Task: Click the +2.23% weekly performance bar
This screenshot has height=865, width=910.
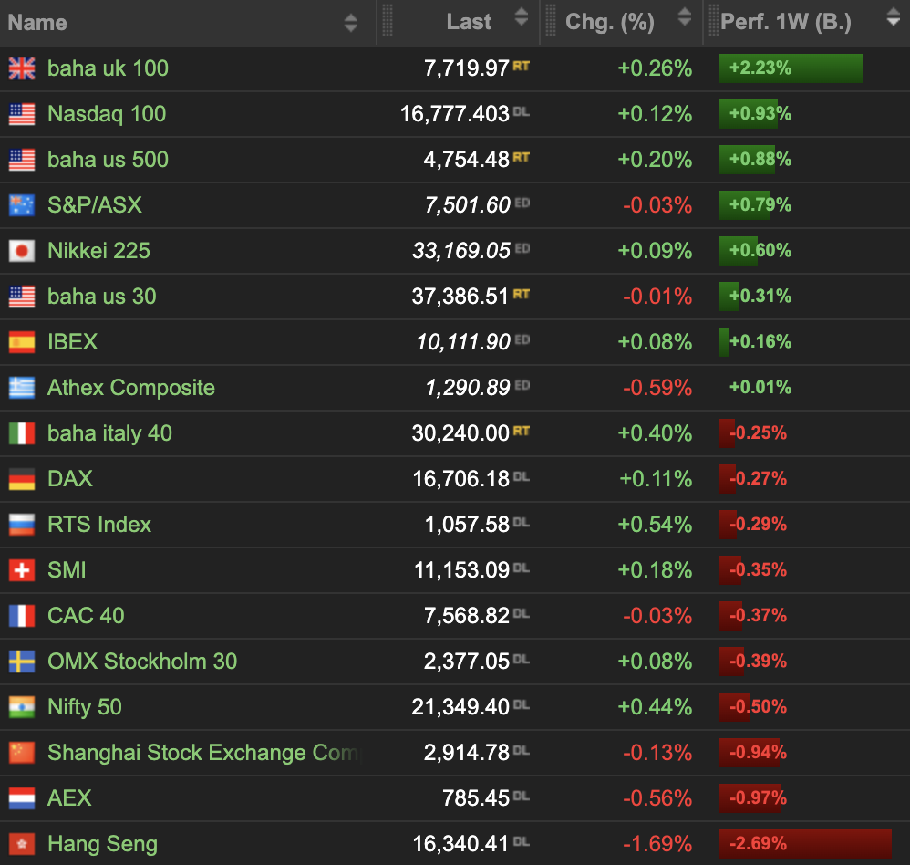Action: click(x=791, y=68)
